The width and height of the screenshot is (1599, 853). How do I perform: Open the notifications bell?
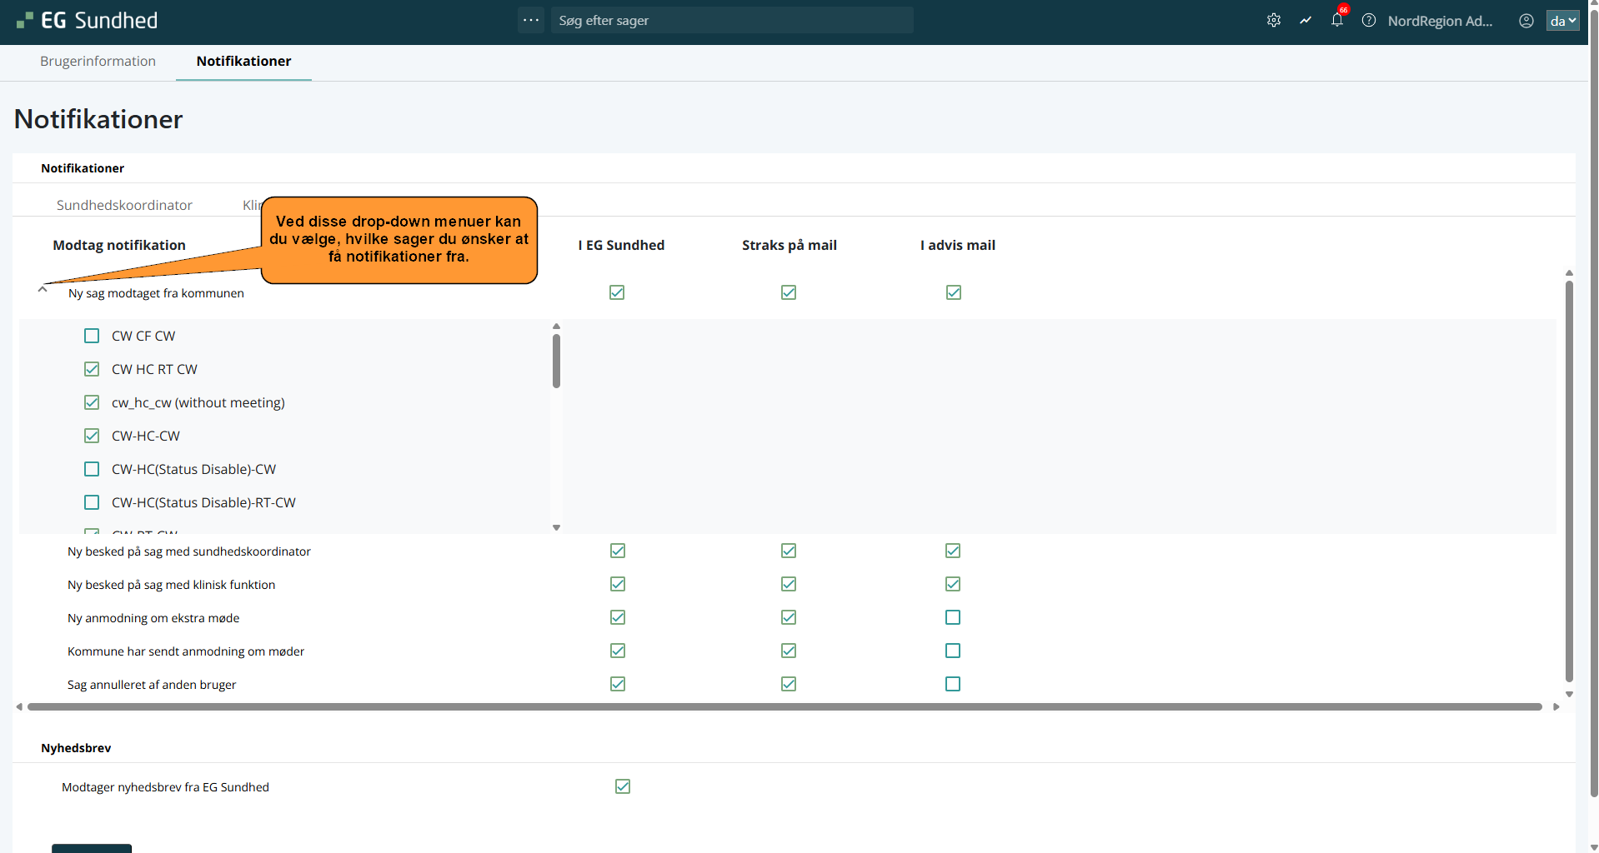pyautogui.click(x=1337, y=21)
